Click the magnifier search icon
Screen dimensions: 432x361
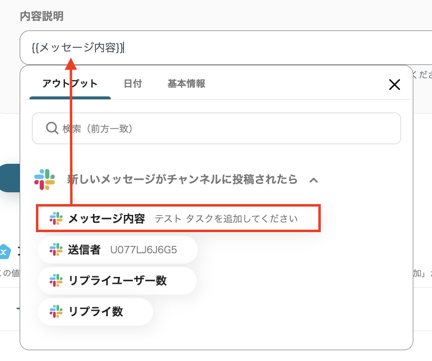tap(52, 128)
